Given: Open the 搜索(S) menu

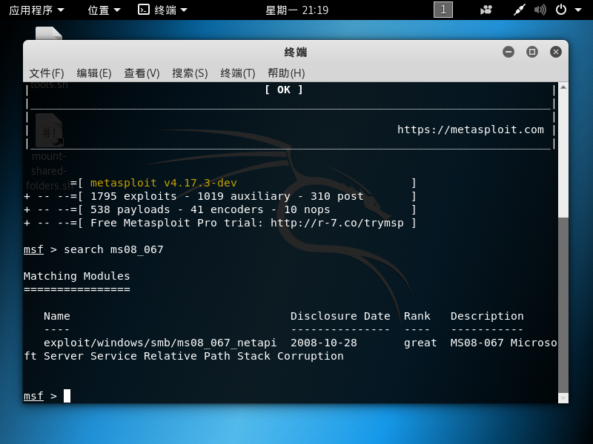Looking at the screenshot, I should [190, 73].
